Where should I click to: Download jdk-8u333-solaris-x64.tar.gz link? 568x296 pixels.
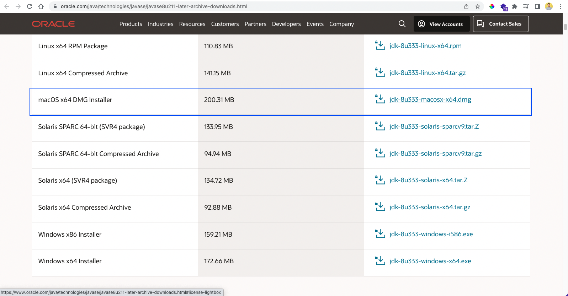tap(430, 207)
